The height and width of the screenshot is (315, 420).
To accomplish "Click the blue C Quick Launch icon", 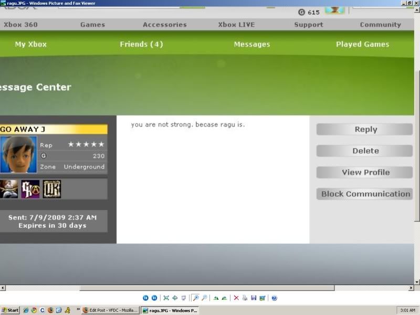I will (43, 310).
